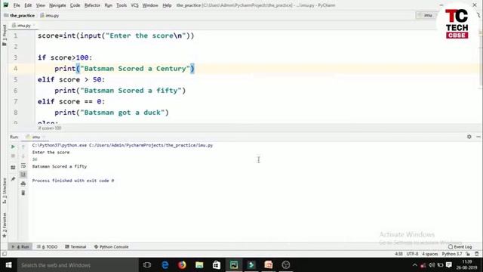Click the inspector profile icon in status bar
Viewport: 483px width, 272px height.
pos(476,254)
